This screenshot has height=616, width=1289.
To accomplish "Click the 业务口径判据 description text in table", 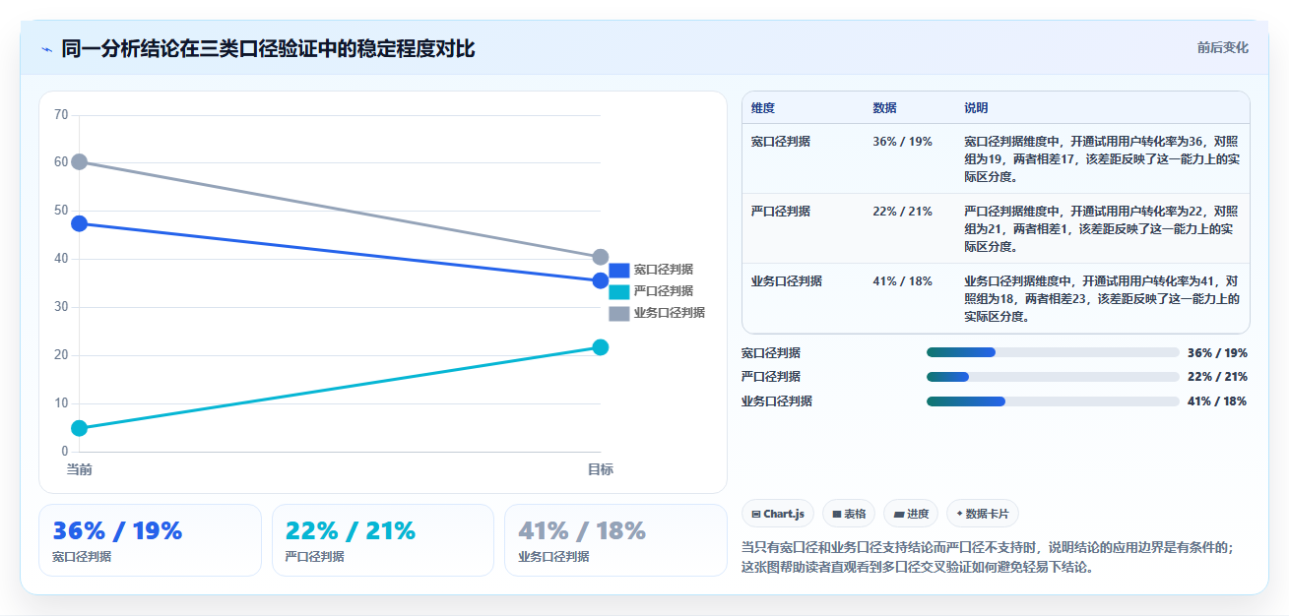I will tap(1102, 299).
